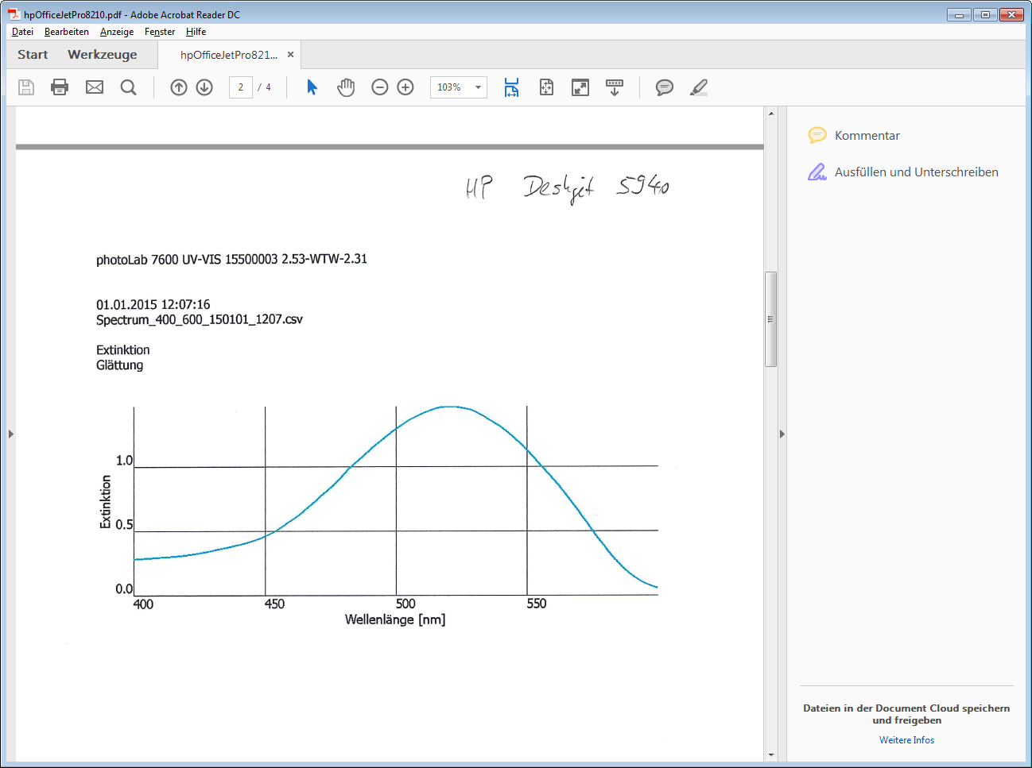Screen dimensions: 1032x768
Task: Expand the left navigation pane
Action: 10,434
